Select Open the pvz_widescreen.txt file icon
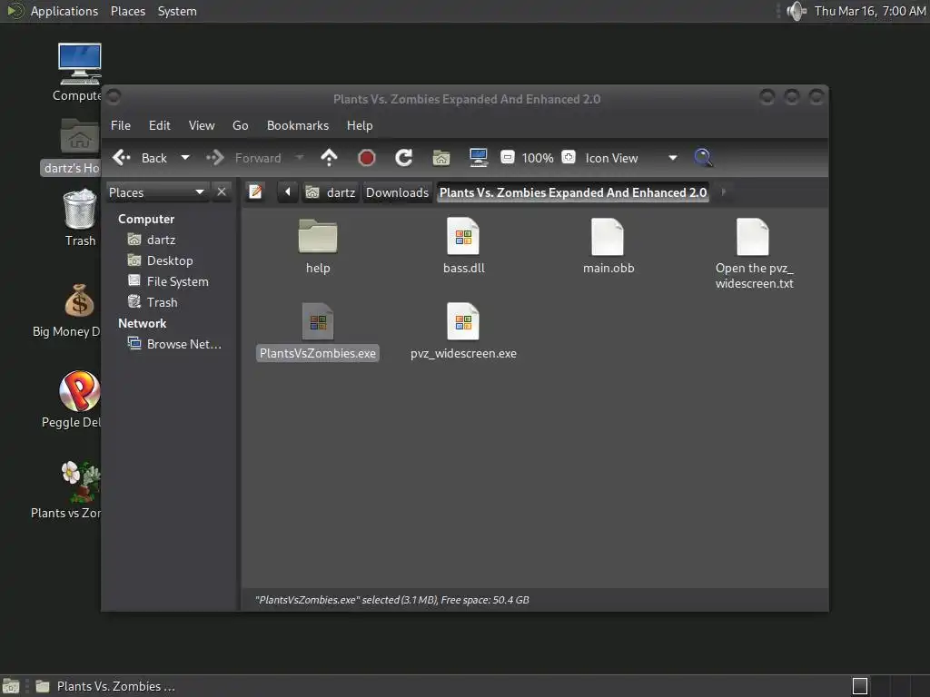Viewport: 930px width, 697px height. pos(753,236)
